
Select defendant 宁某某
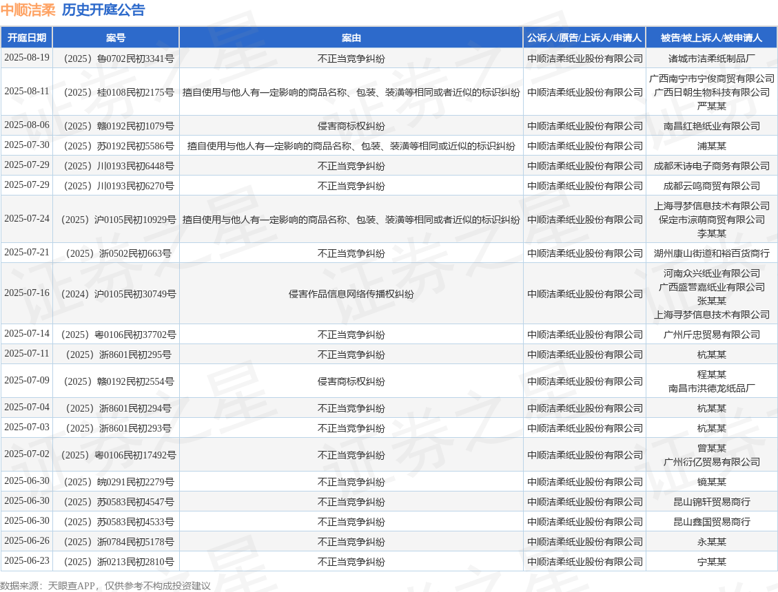click(x=712, y=562)
